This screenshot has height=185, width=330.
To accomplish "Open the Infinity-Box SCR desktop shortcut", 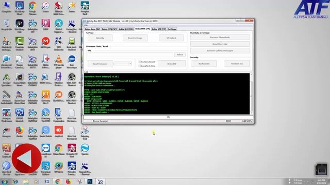I will pos(32,133).
